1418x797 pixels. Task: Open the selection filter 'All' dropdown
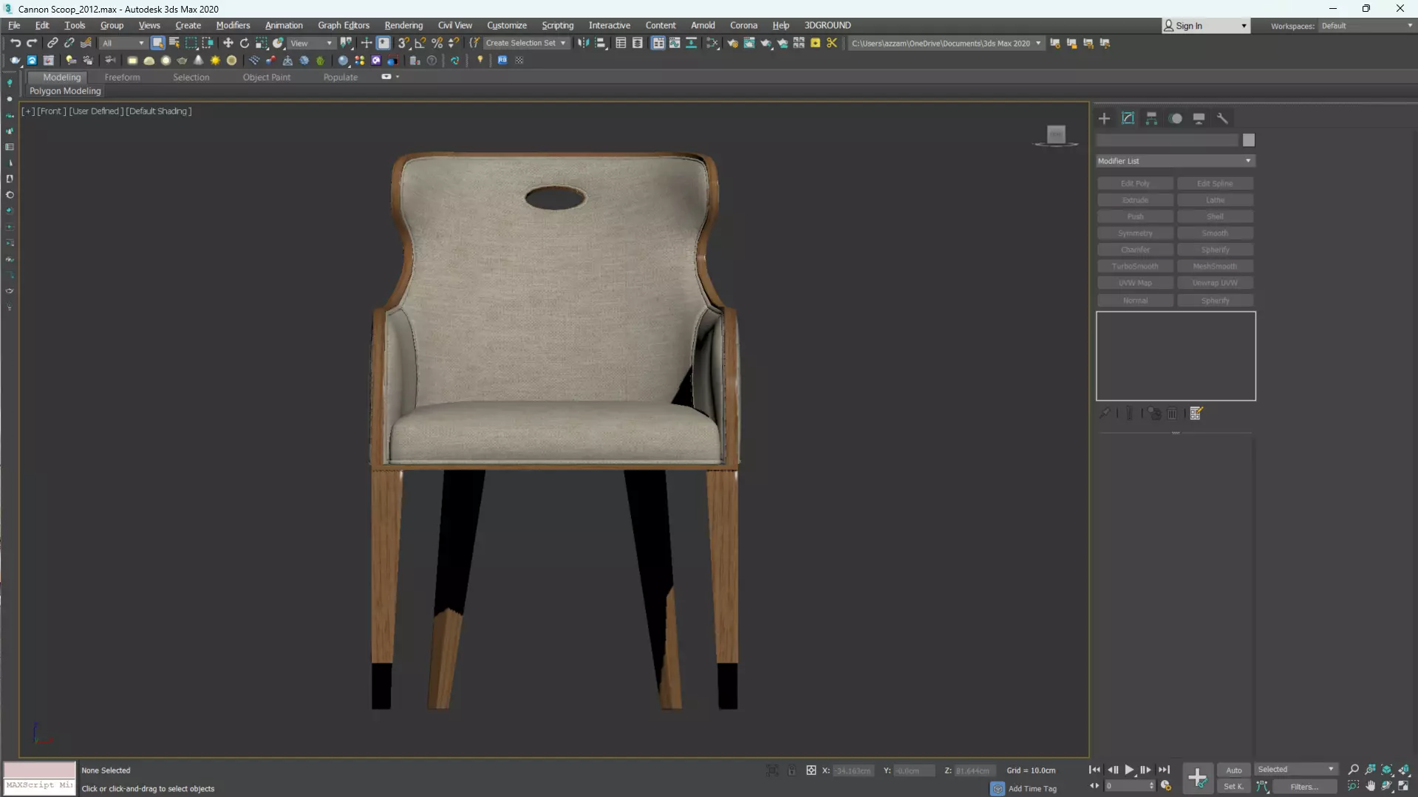(x=123, y=43)
